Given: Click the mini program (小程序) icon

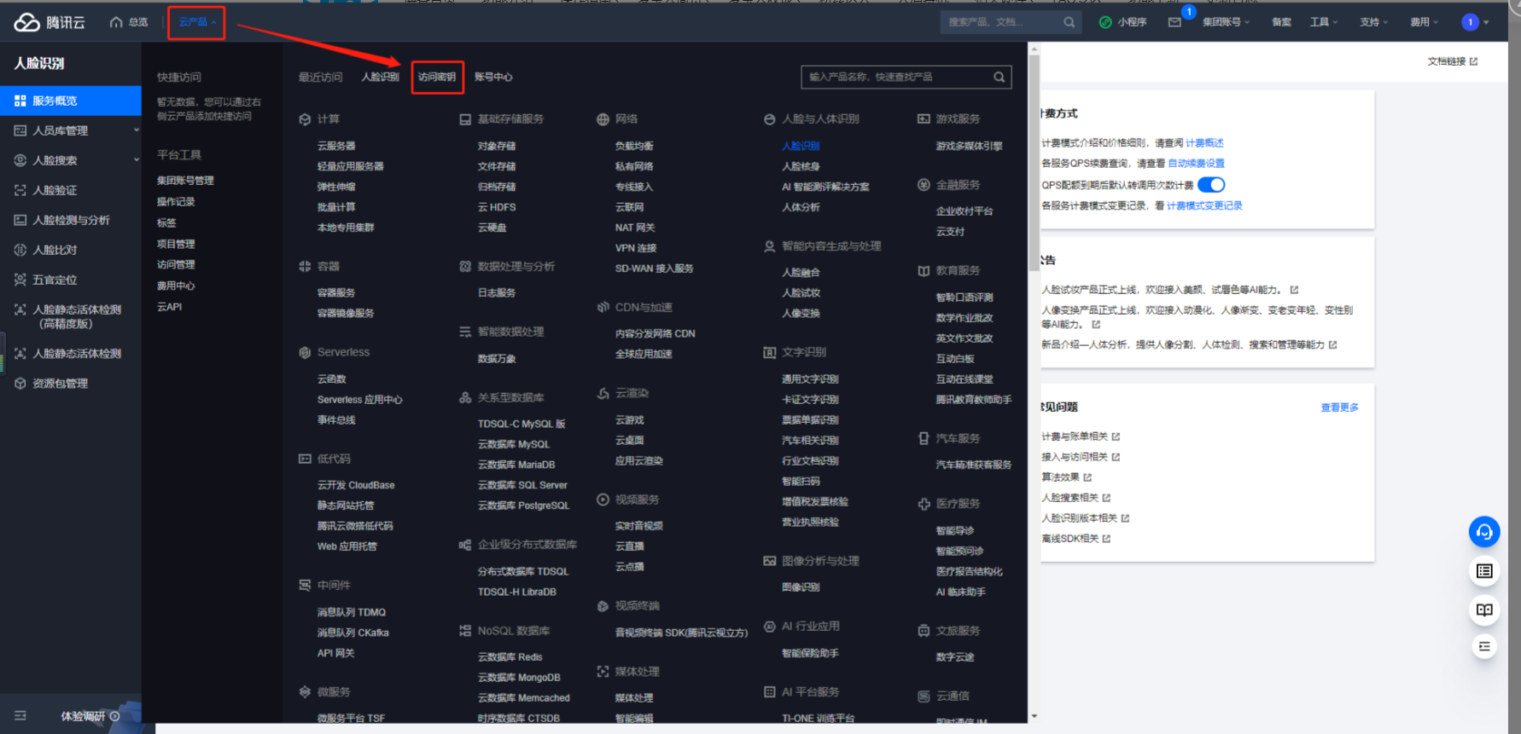Looking at the screenshot, I should (1105, 22).
